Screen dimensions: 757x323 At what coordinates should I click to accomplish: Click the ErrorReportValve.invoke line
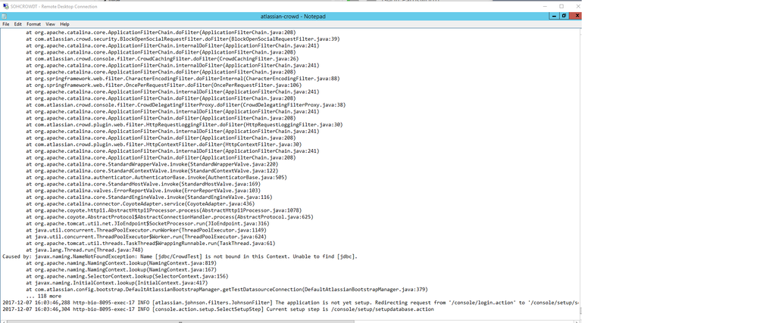[x=143, y=191]
